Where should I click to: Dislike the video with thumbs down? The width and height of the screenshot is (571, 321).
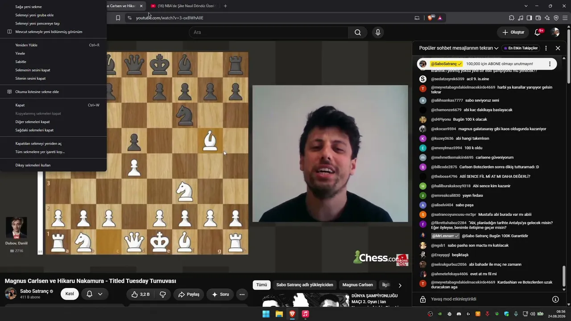click(x=163, y=294)
